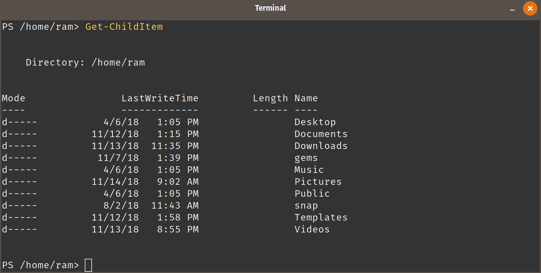Click the 8/2/18 date for snap

121,206
